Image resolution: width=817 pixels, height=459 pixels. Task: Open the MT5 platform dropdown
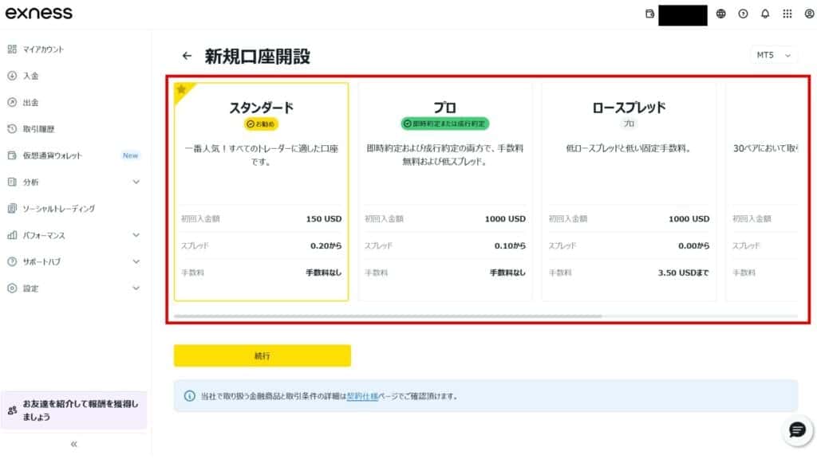(773, 55)
